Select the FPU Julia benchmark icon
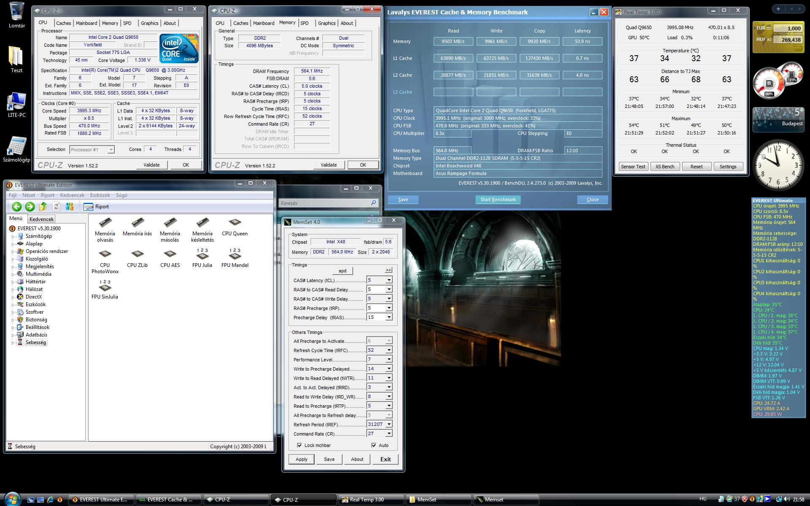The width and height of the screenshot is (810, 506). [202, 255]
